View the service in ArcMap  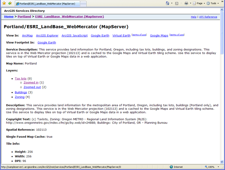[27, 35]
